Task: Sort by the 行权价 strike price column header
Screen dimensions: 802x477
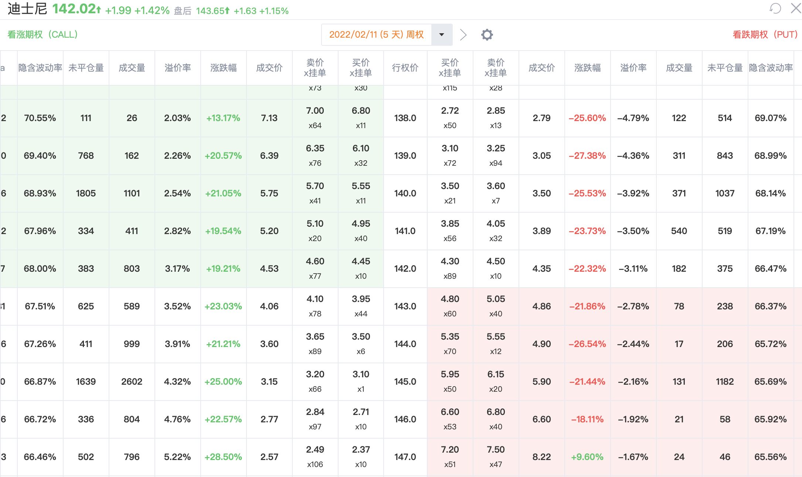Action: pos(405,68)
